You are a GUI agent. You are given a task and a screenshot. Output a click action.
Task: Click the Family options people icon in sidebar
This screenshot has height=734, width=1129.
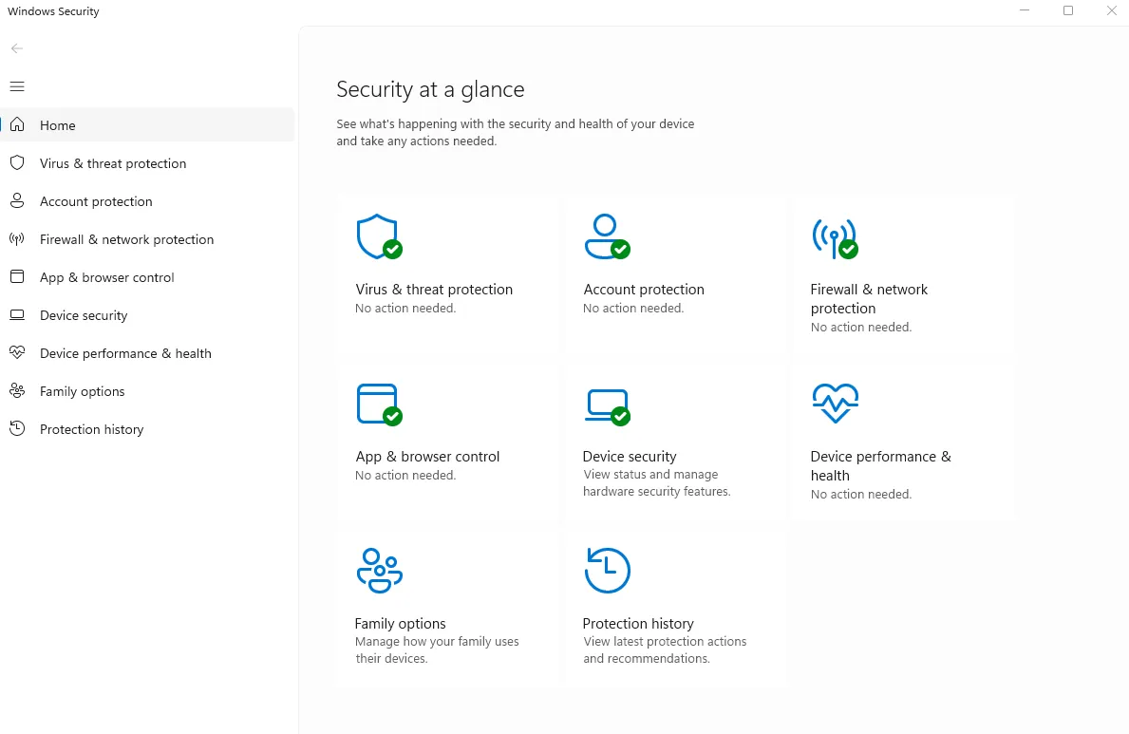click(x=17, y=390)
